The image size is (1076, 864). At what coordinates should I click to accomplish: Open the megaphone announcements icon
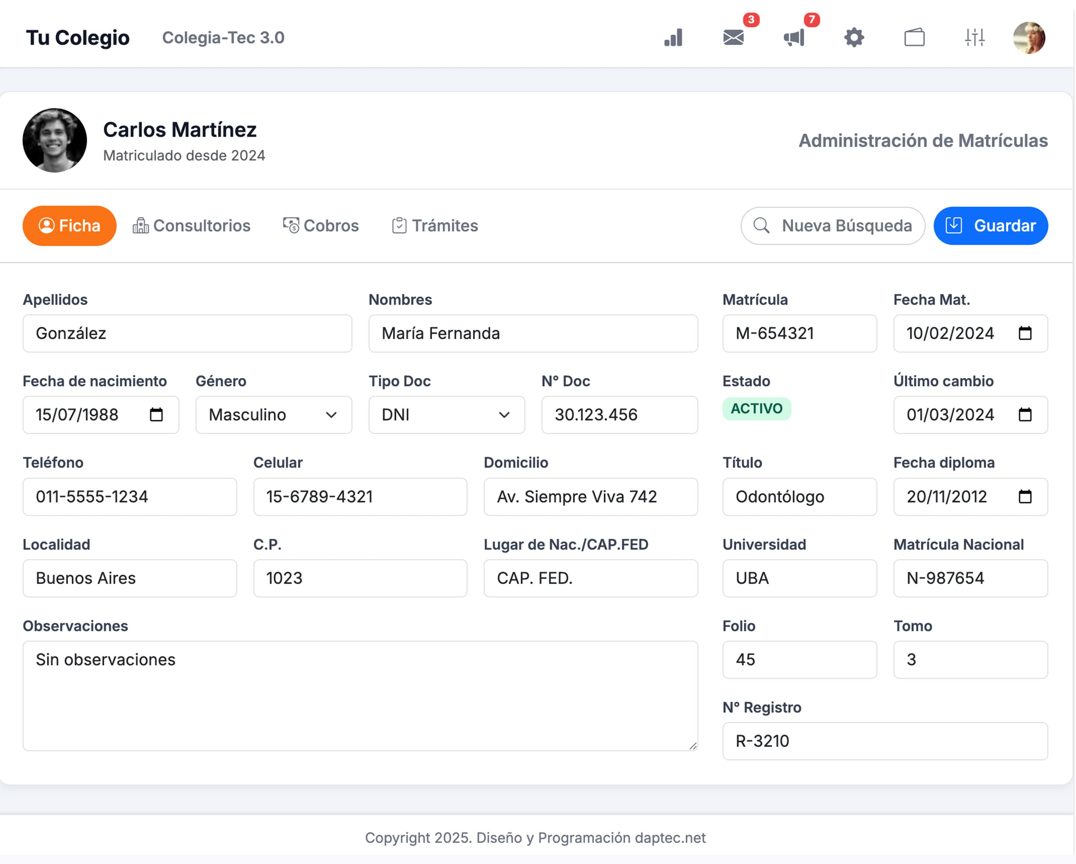(x=794, y=37)
